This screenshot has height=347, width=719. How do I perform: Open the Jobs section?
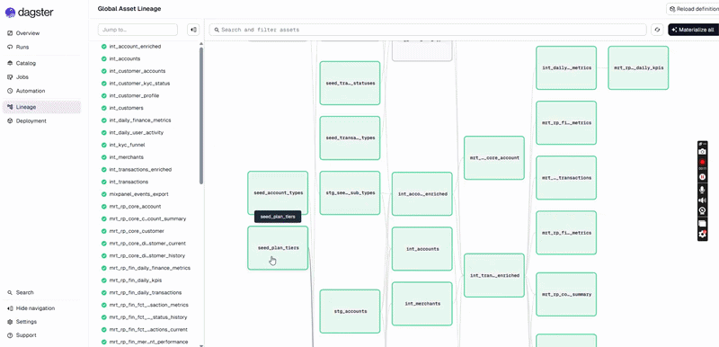(x=18, y=77)
